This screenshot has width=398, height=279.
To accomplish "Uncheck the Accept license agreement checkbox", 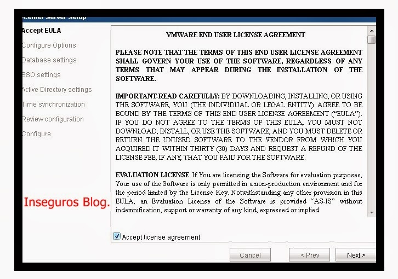I will [117, 236].
